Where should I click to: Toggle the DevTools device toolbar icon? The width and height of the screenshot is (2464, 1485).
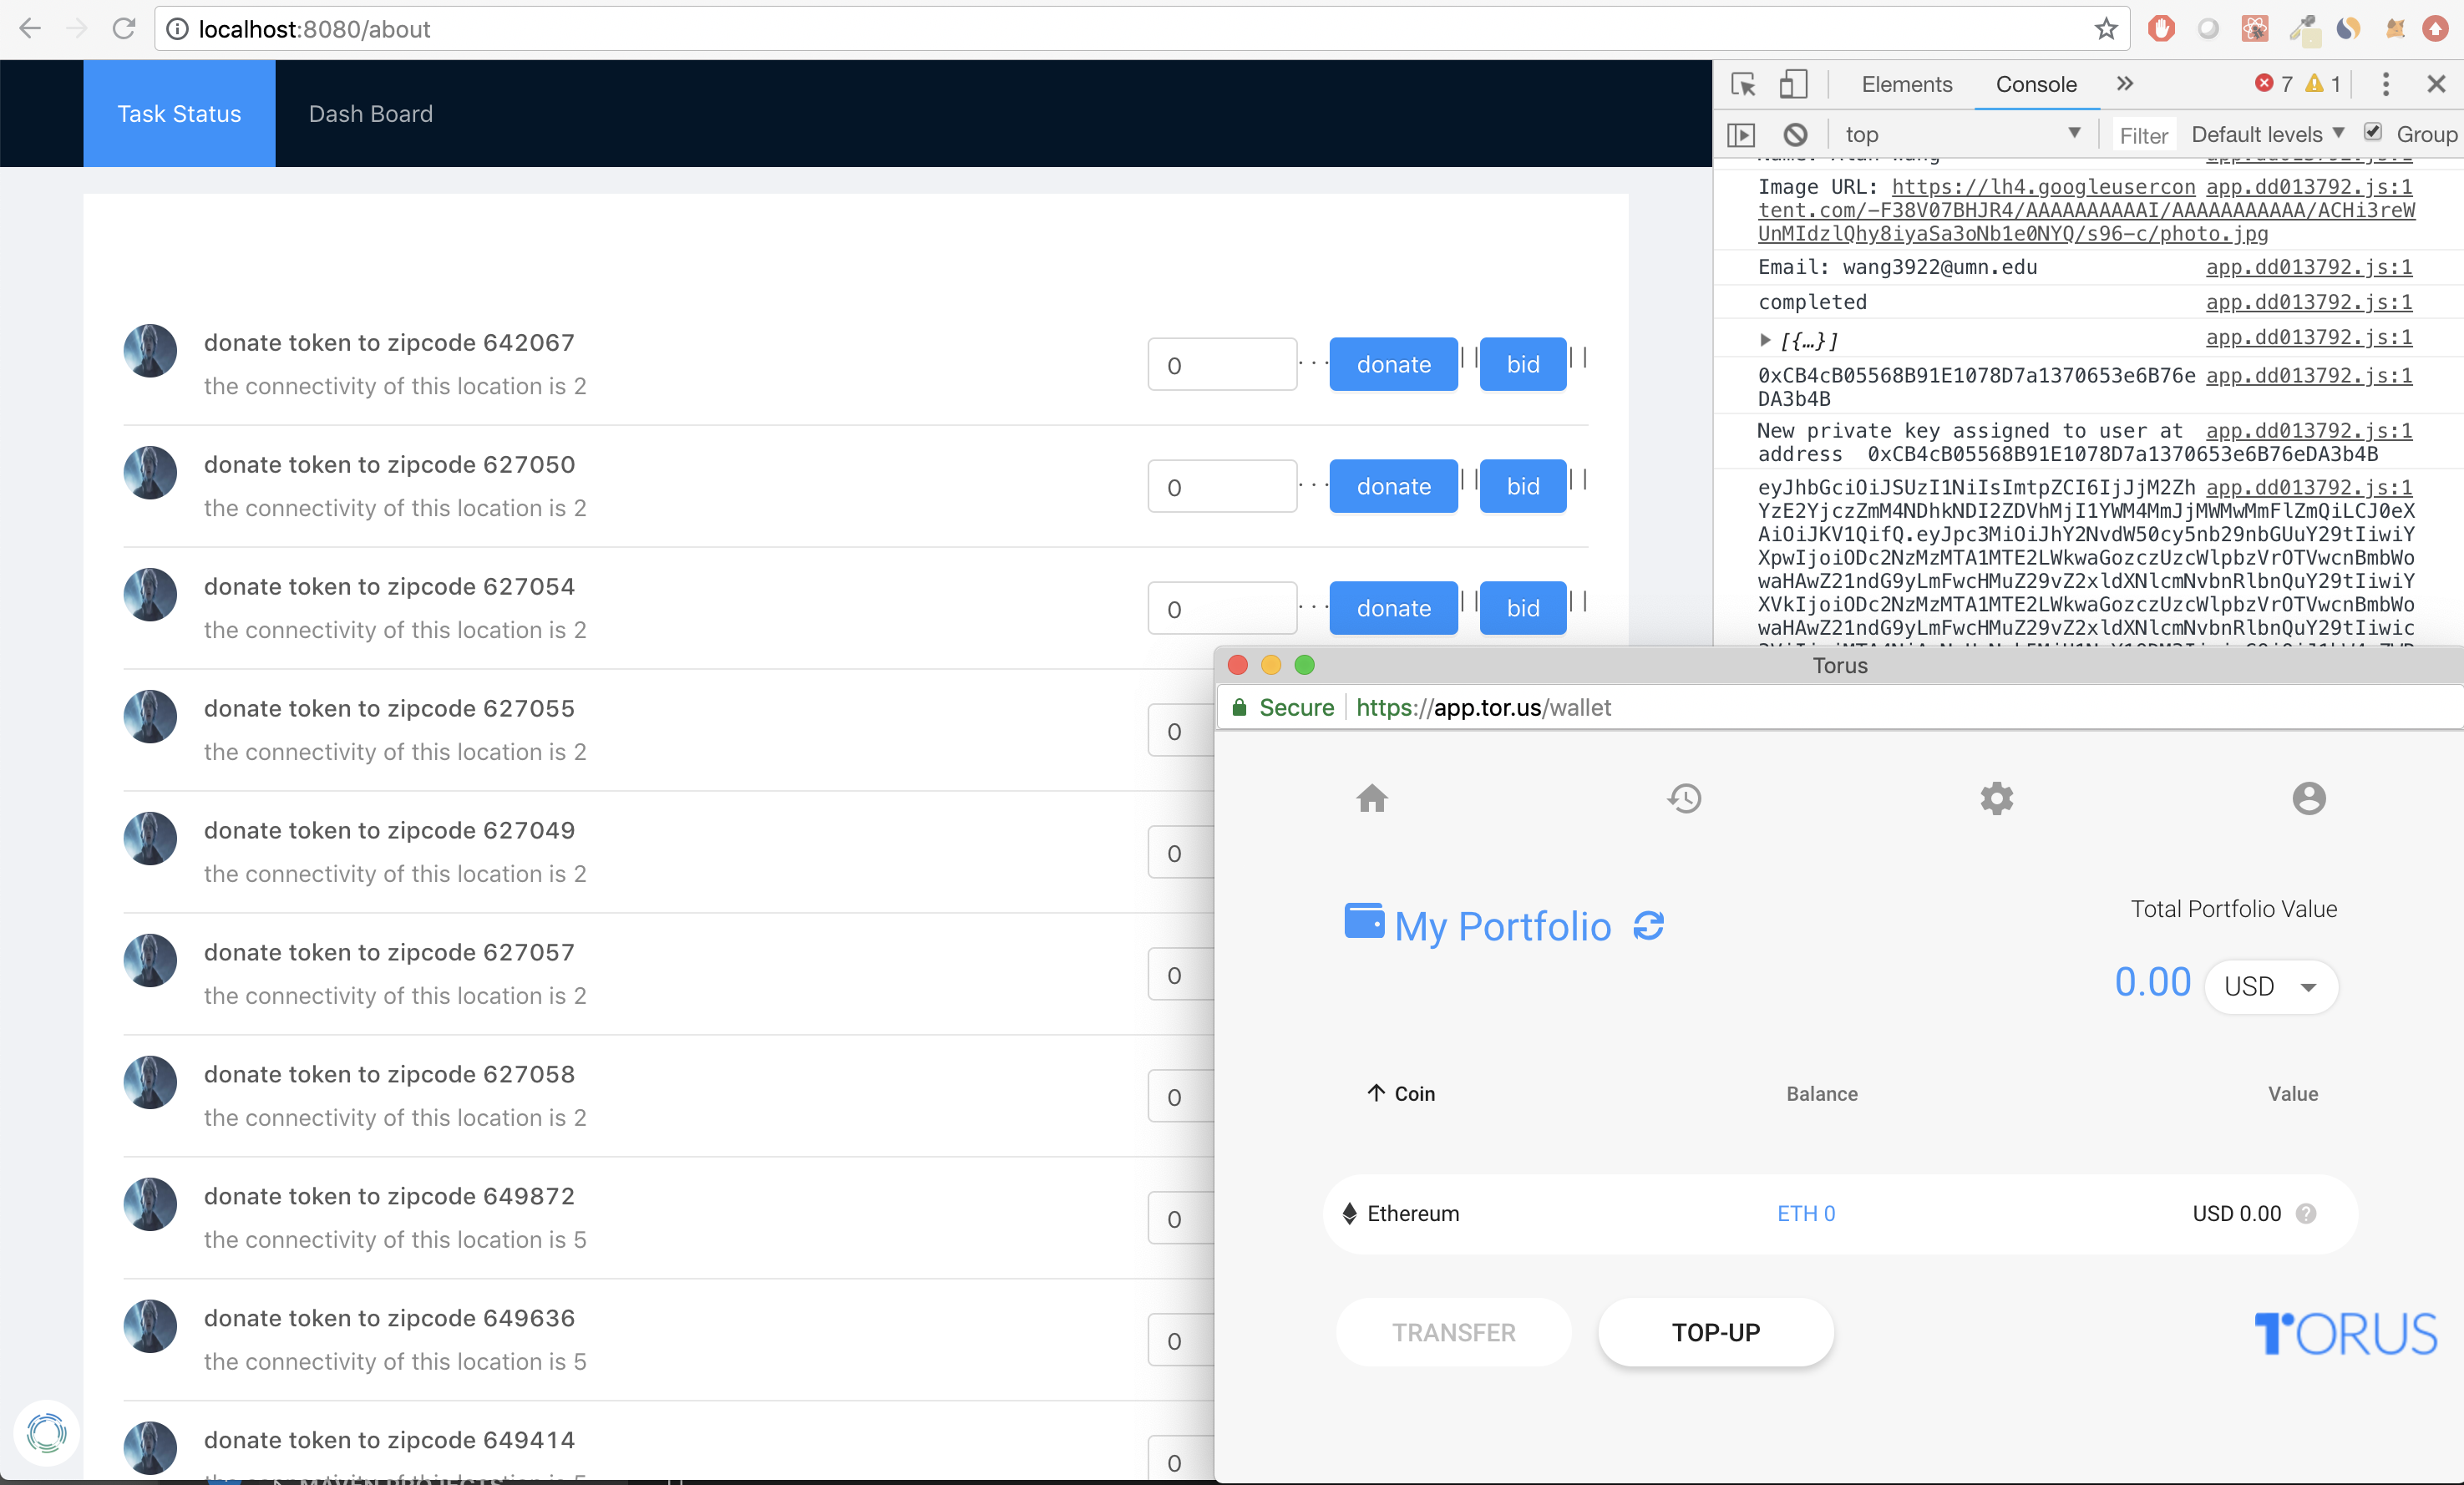point(1793,84)
